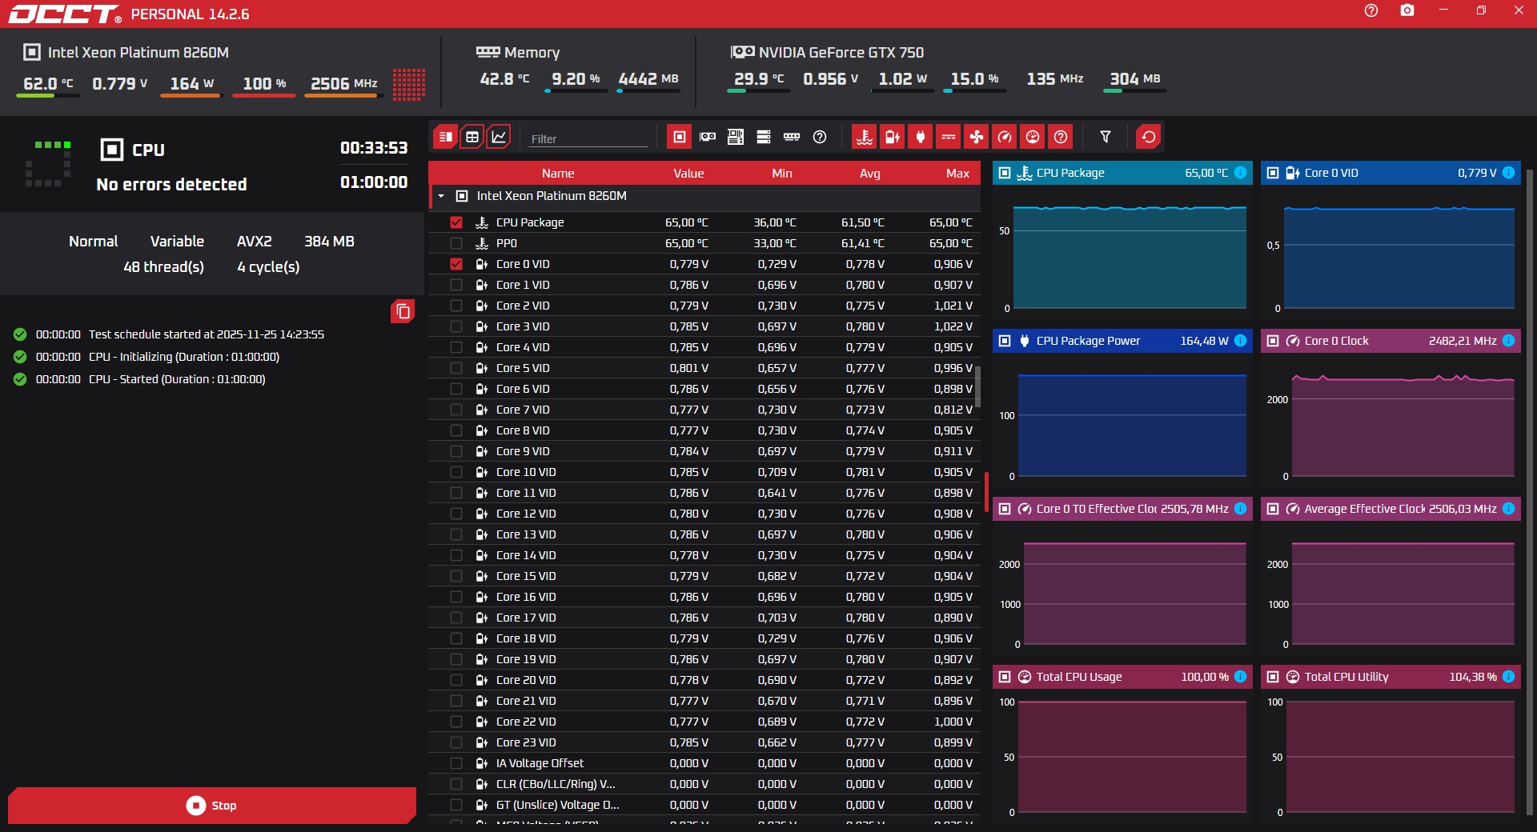
Task: Click the motherboard device filter icon
Action: click(x=736, y=137)
